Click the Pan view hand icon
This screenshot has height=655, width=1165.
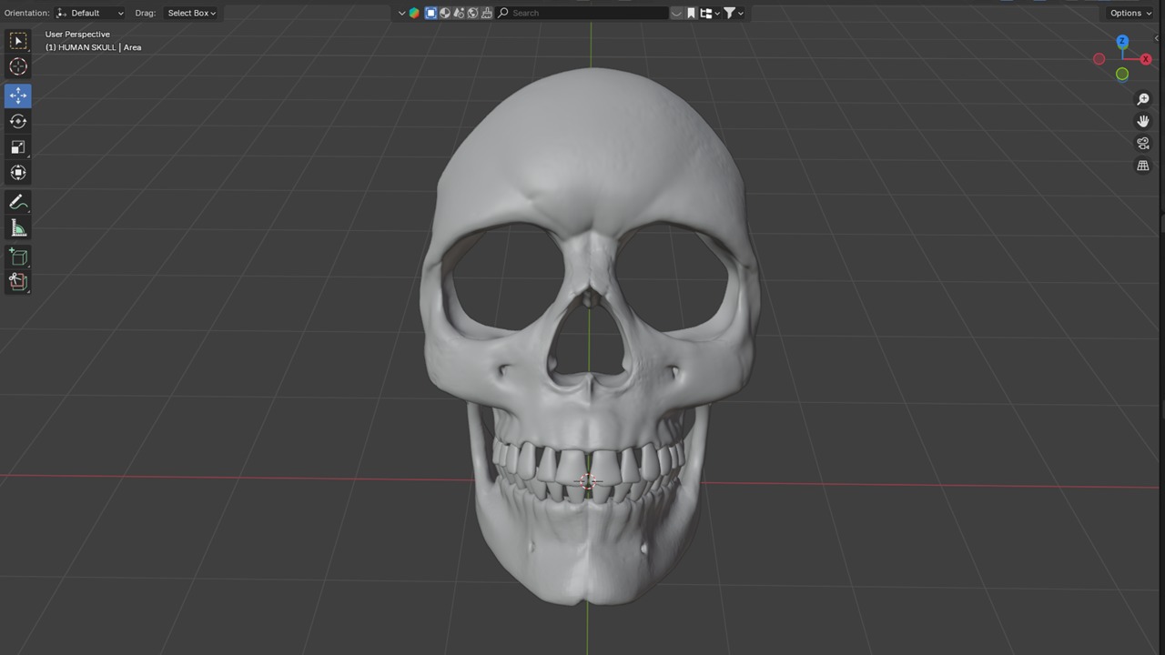pos(1143,121)
